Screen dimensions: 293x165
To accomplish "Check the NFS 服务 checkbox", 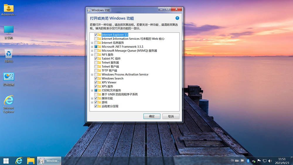I will point(96,55).
